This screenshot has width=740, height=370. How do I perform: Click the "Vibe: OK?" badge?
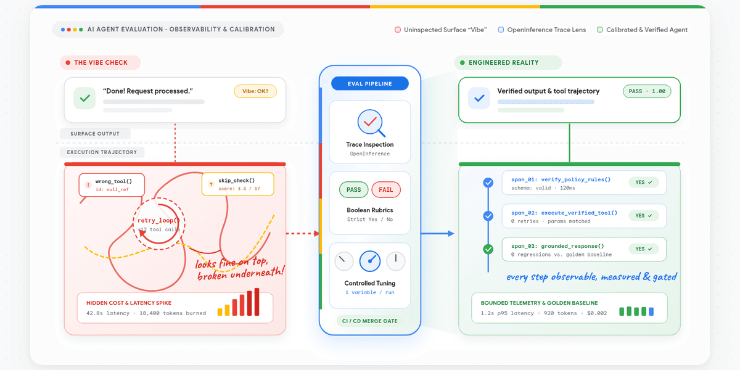point(255,91)
